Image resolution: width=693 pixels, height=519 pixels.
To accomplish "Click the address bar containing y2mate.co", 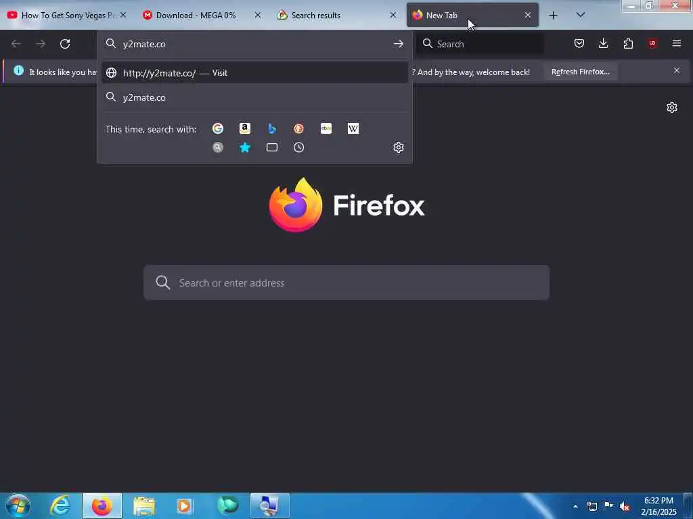I will (x=254, y=44).
